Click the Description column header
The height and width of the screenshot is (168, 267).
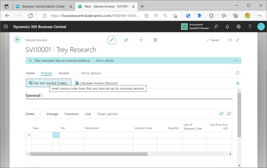[92, 128]
